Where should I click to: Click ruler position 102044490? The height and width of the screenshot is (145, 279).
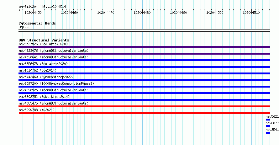(178, 13)
